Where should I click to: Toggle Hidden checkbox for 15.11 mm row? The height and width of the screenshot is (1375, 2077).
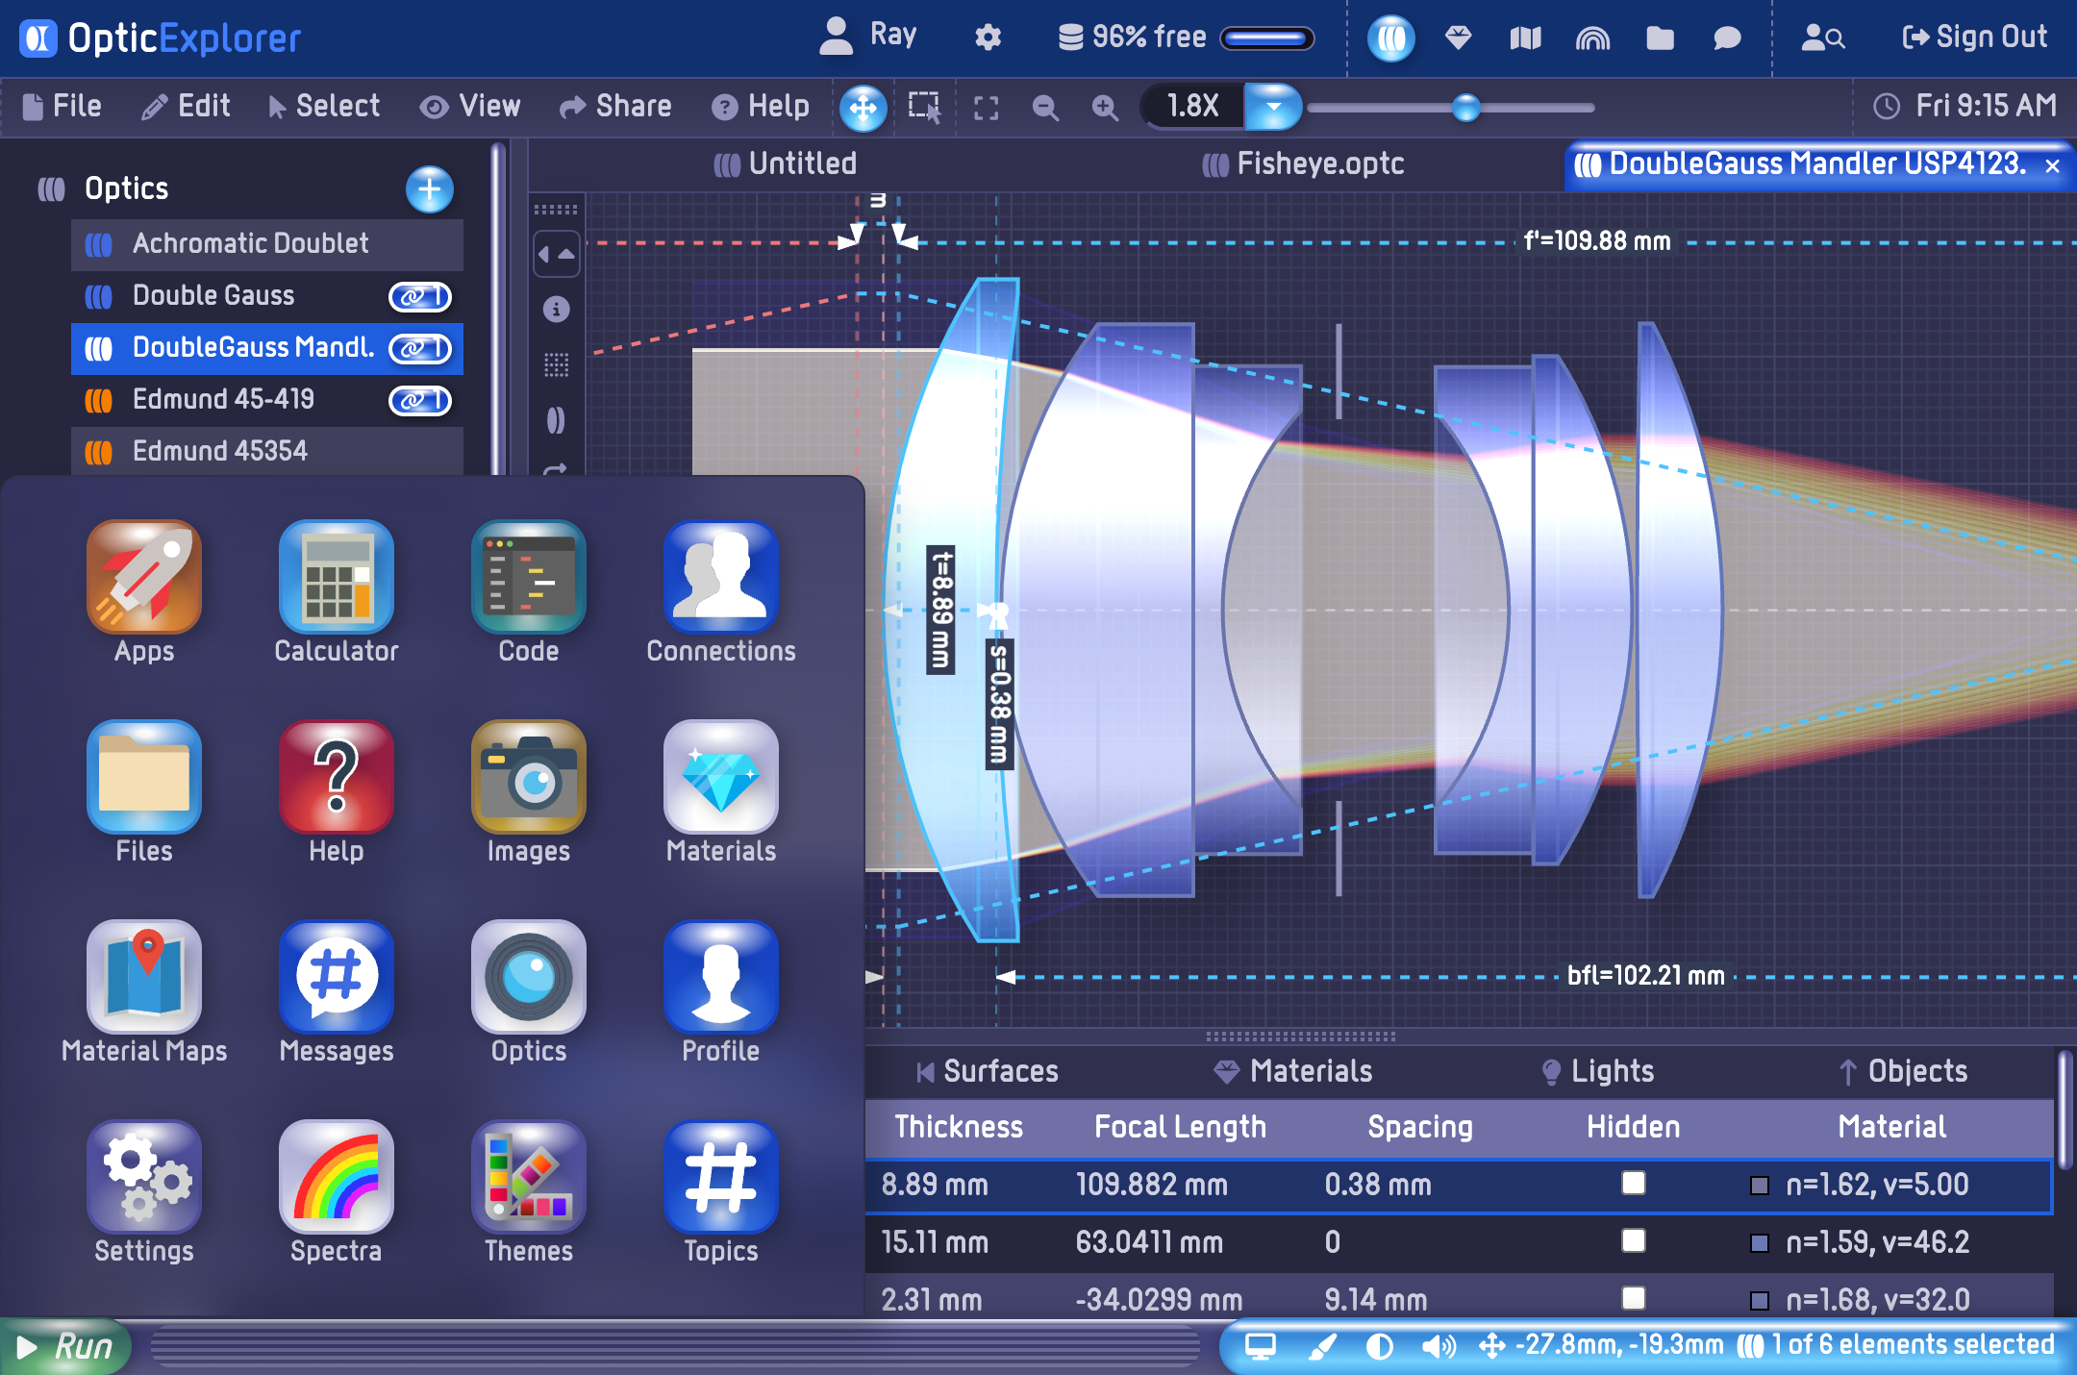(1633, 1240)
